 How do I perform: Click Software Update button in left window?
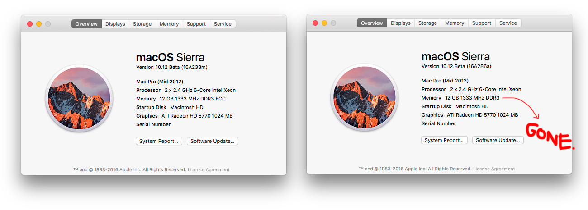click(x=213, y=141)
